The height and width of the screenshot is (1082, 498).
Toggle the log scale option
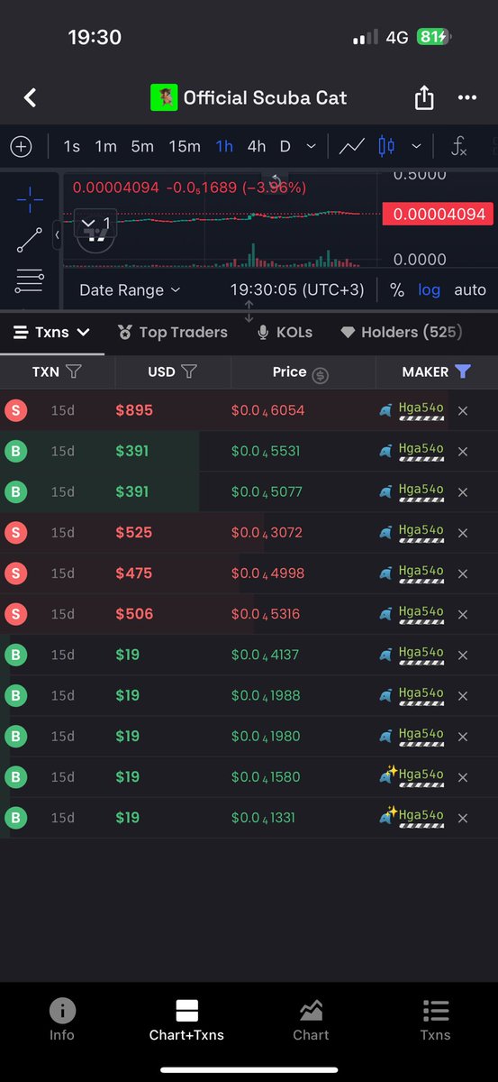pos(430,290)
